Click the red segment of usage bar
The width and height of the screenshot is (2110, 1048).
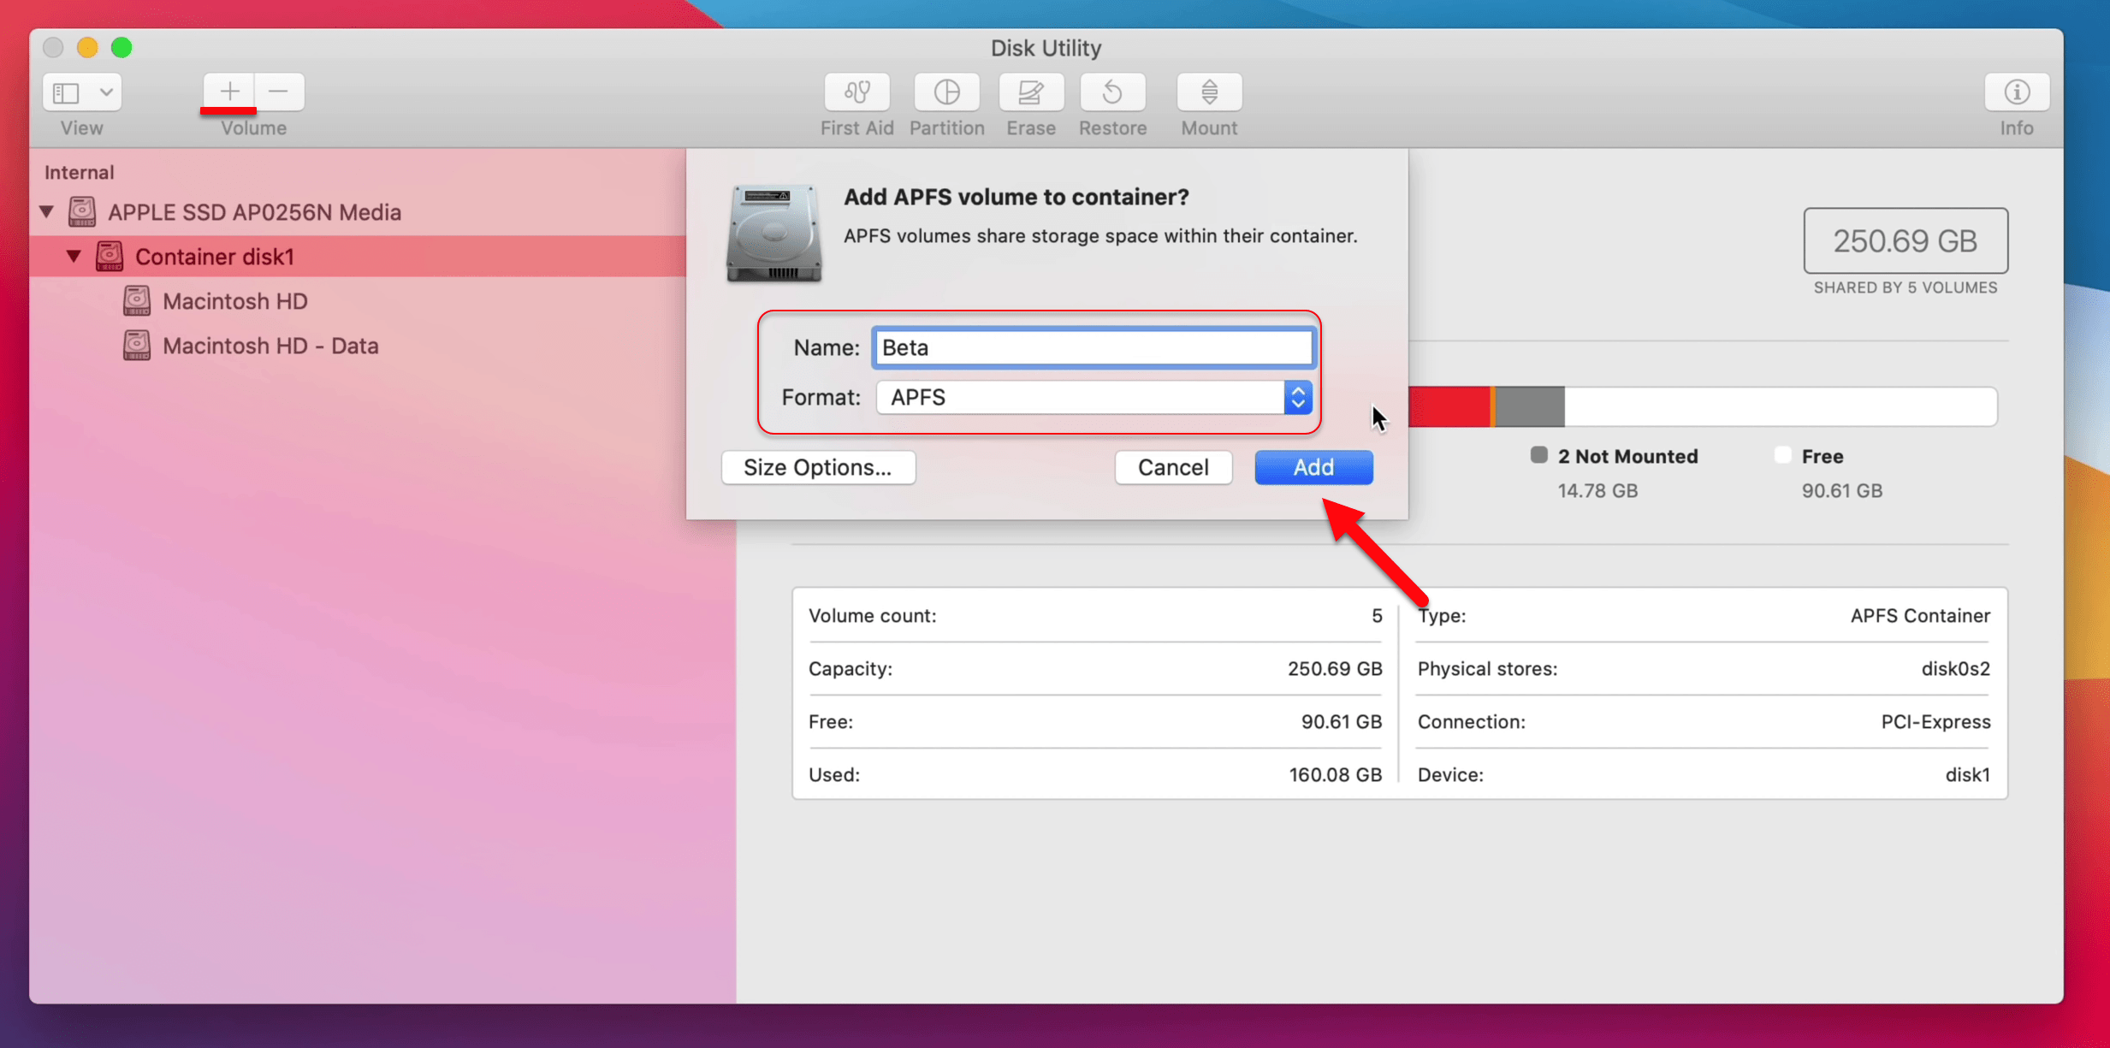(x=1449, y=406)
